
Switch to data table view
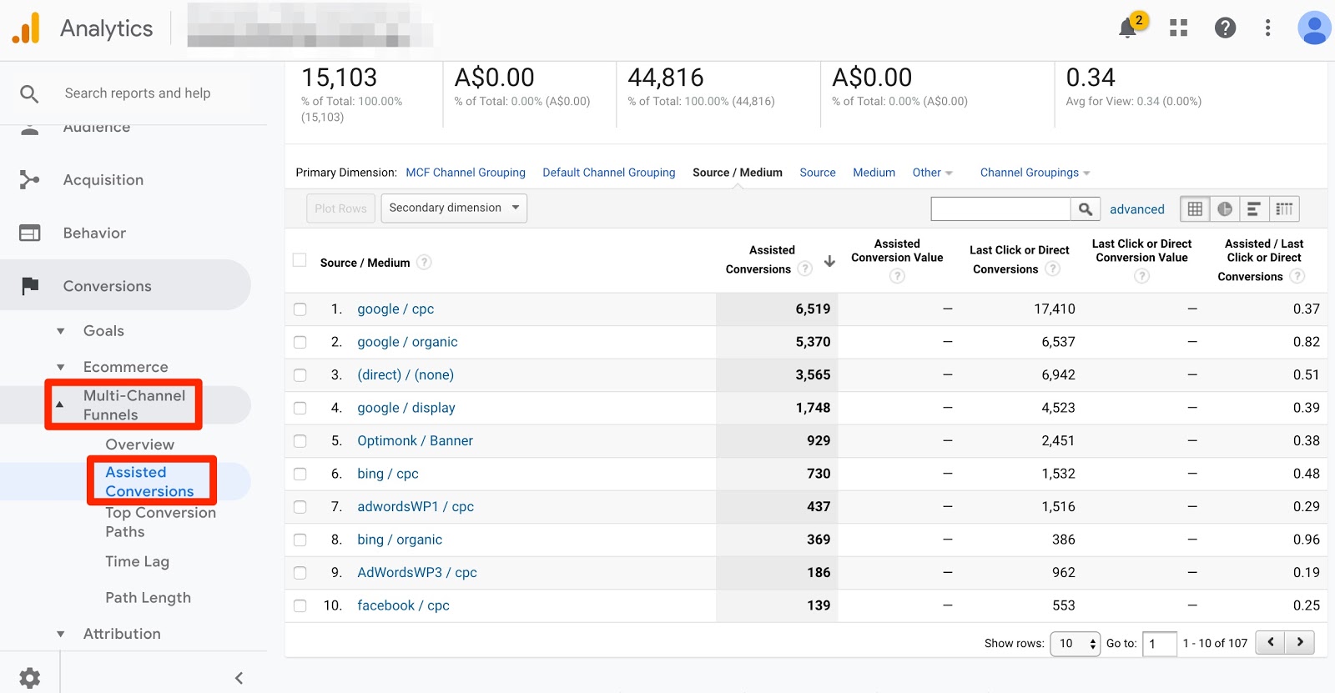click(1195, 209)
